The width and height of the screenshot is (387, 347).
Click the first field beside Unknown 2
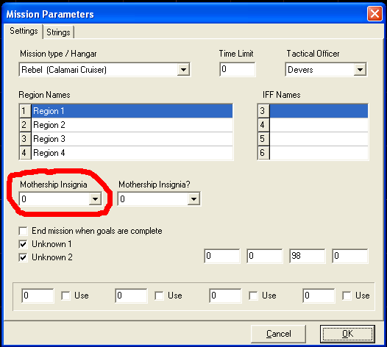tap(222, 256)
